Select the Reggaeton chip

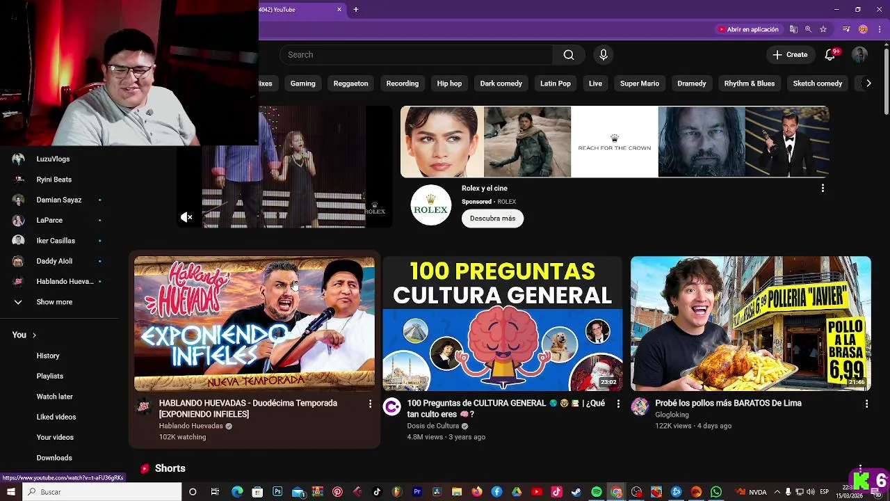pyautogui.click(x=350, y=83)
